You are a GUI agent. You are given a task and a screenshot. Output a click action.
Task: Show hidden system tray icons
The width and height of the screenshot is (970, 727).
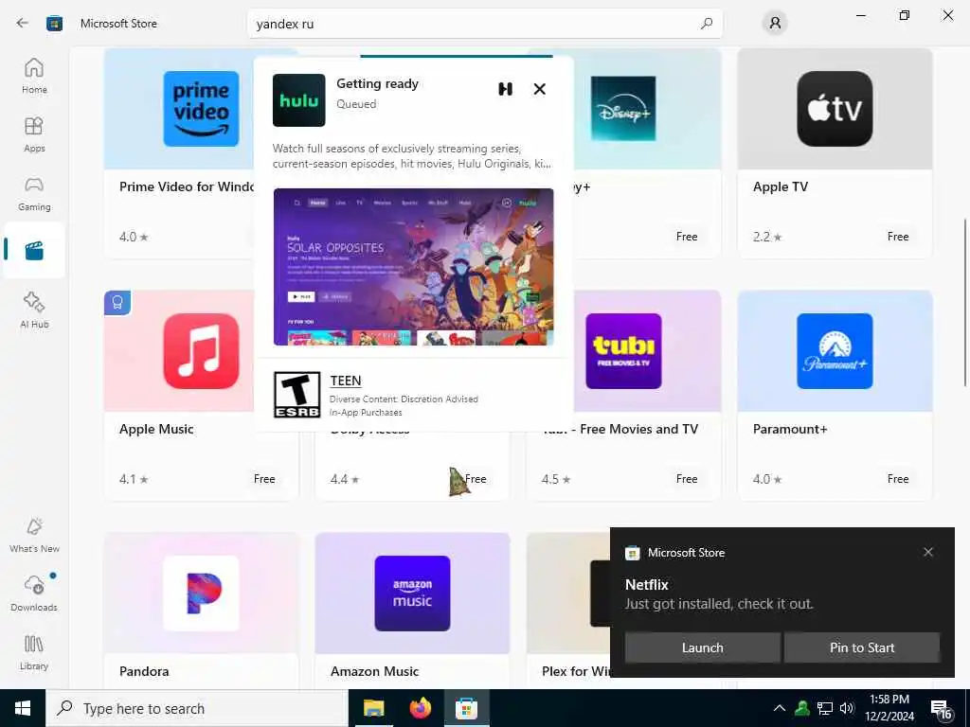point(780,708)
